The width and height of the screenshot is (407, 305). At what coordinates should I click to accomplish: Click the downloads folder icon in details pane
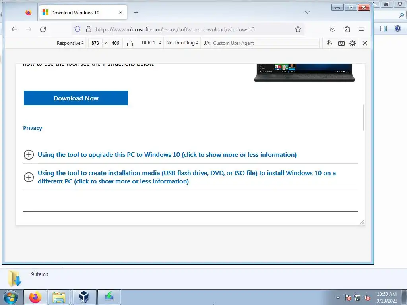(x=15, y=278)
